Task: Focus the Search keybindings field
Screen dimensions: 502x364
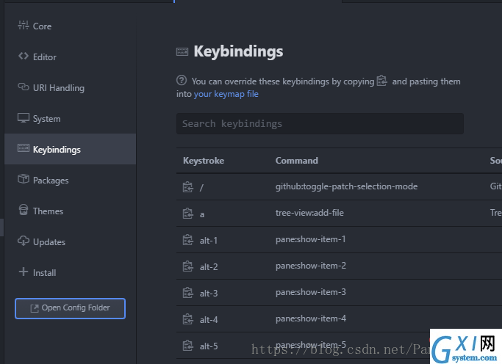Action: [x=320, y=124]
